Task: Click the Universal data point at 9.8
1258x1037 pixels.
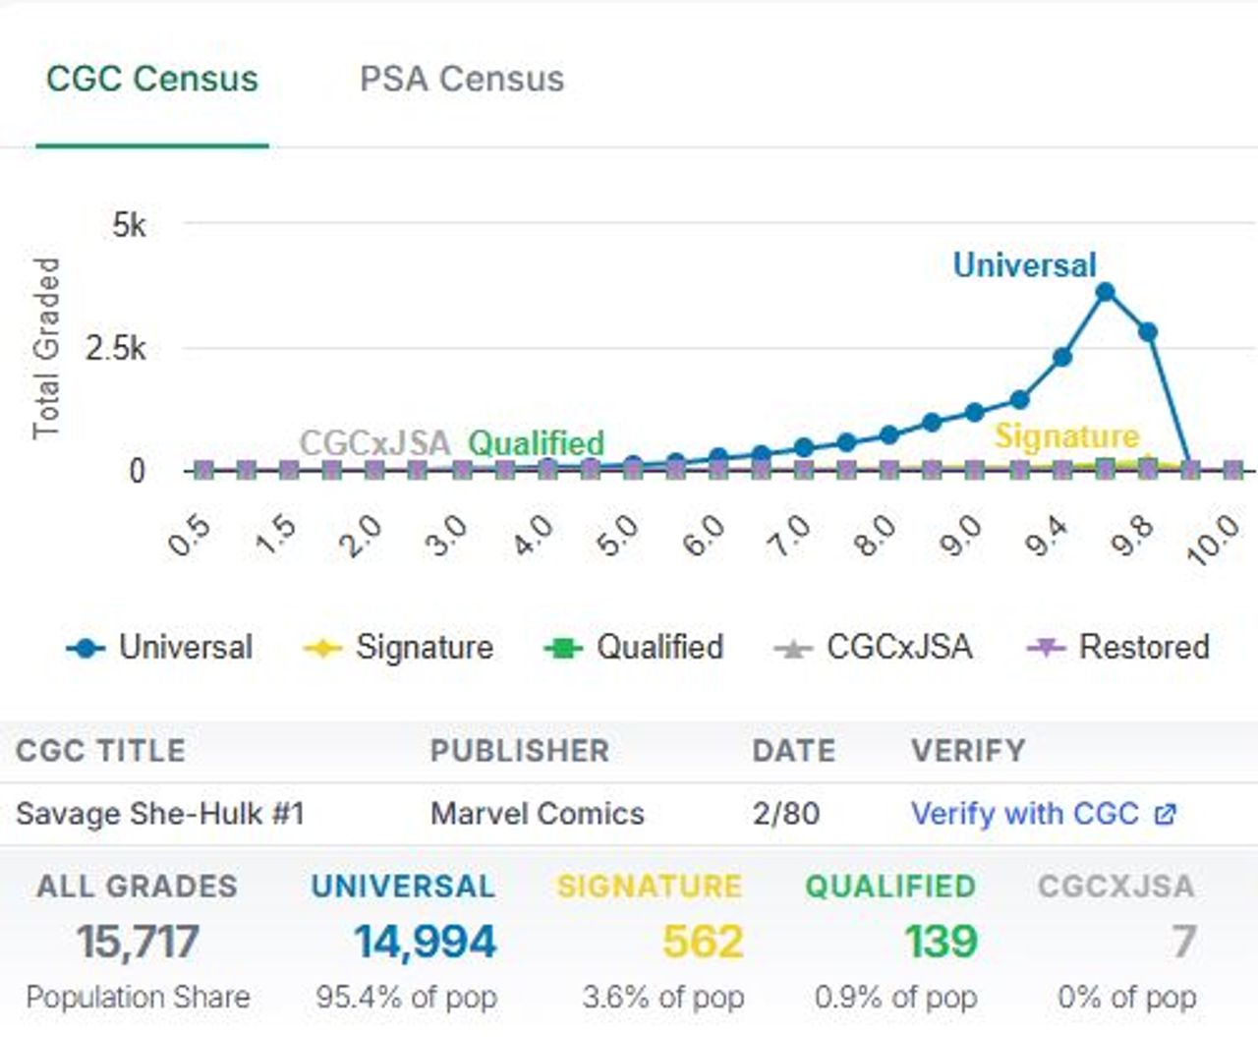Action: tap(1148, 332)
